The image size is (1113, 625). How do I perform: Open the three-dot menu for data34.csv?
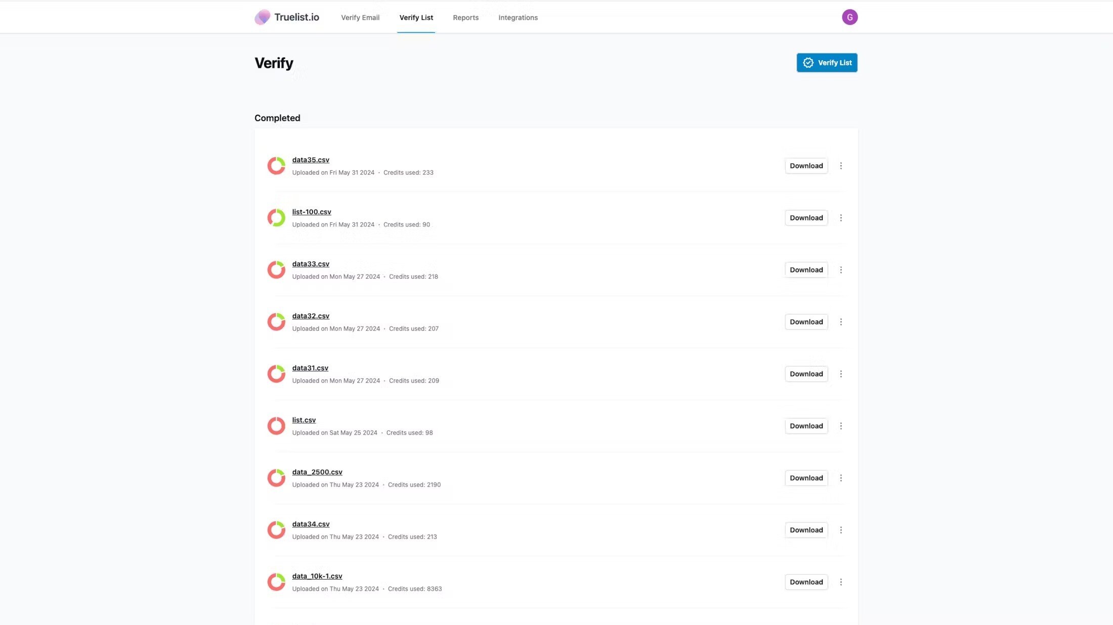(x=841, y=530)
